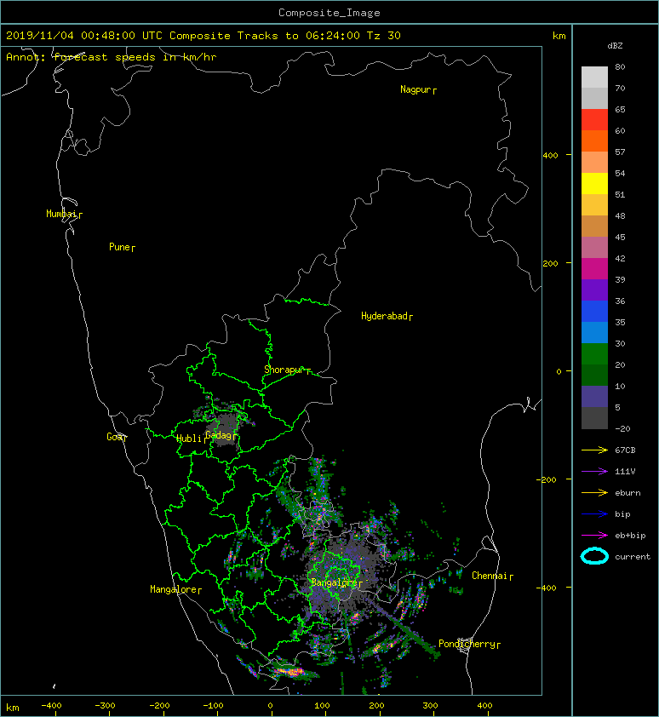Click the 'current' legend text
Screen dimensions: 659x717
click(x=633, y=557)
